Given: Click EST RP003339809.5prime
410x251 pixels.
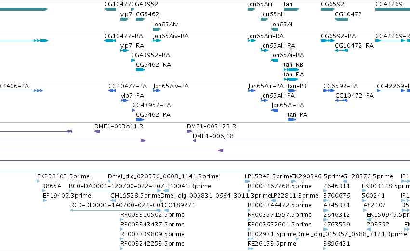Looking at the screenshot, I should tap(152, 235).
